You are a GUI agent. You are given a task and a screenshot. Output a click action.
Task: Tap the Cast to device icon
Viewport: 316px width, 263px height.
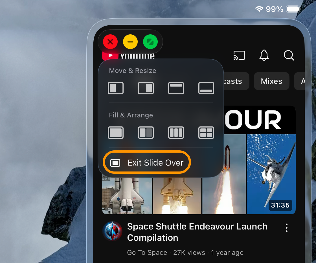point(239,55)
